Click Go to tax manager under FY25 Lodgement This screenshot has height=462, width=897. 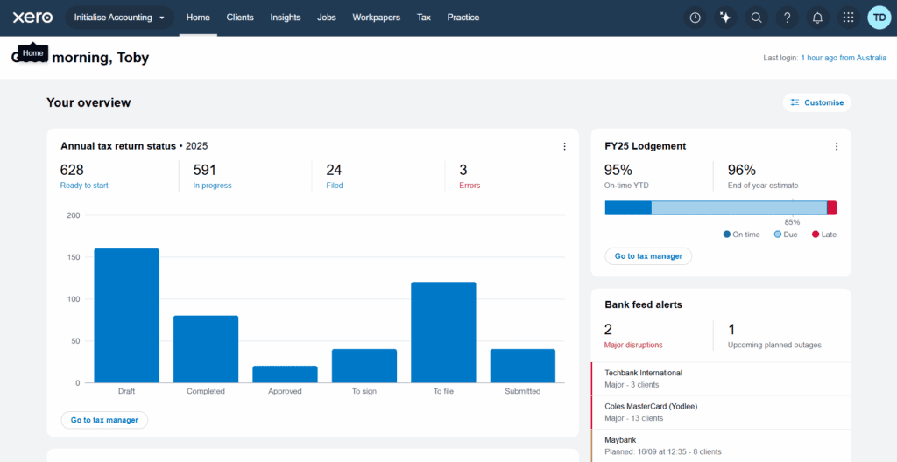(648, 256)
